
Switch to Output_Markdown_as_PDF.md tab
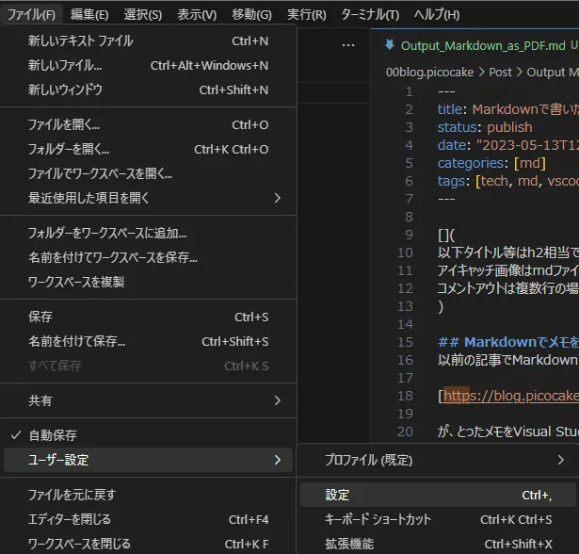point(482,45)
